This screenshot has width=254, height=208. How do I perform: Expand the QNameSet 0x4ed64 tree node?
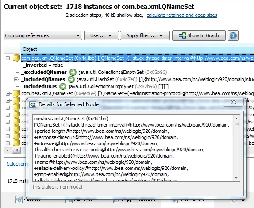coord(8,93)
